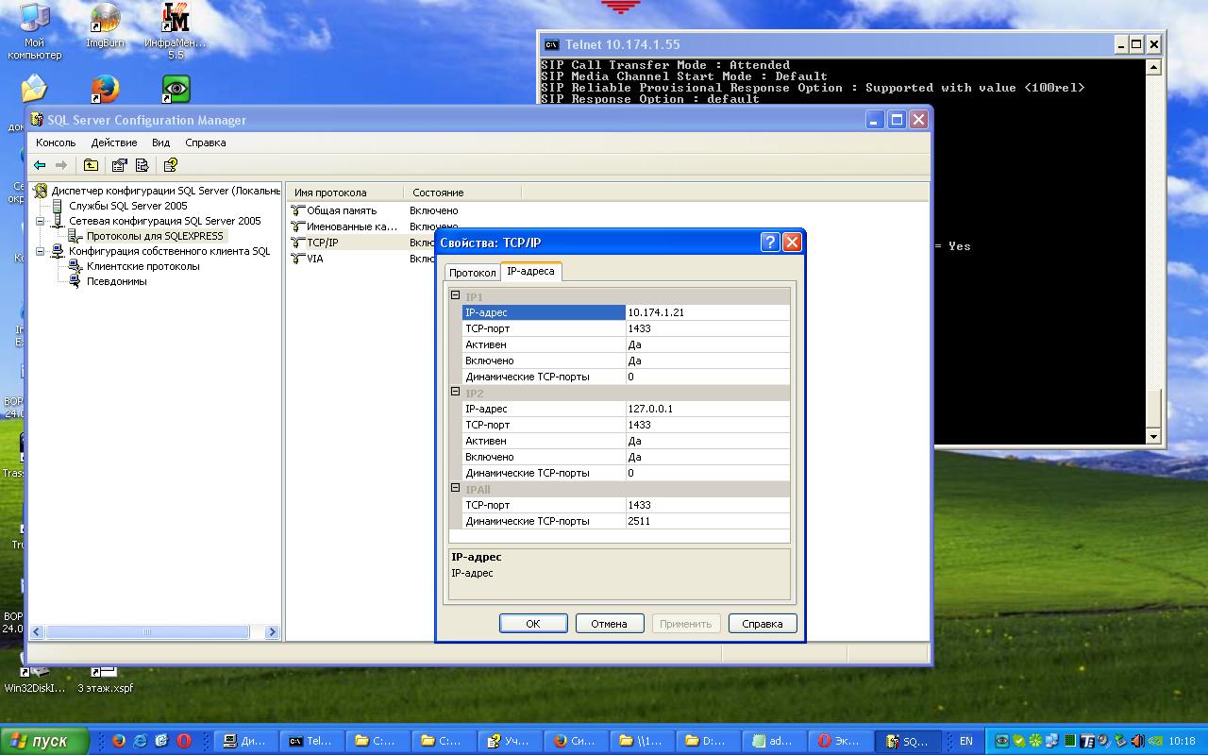The width and height of the screenshot is (1208, 755).
Task: Click the Help icon in the toolbar
Action: click(171, 165)
